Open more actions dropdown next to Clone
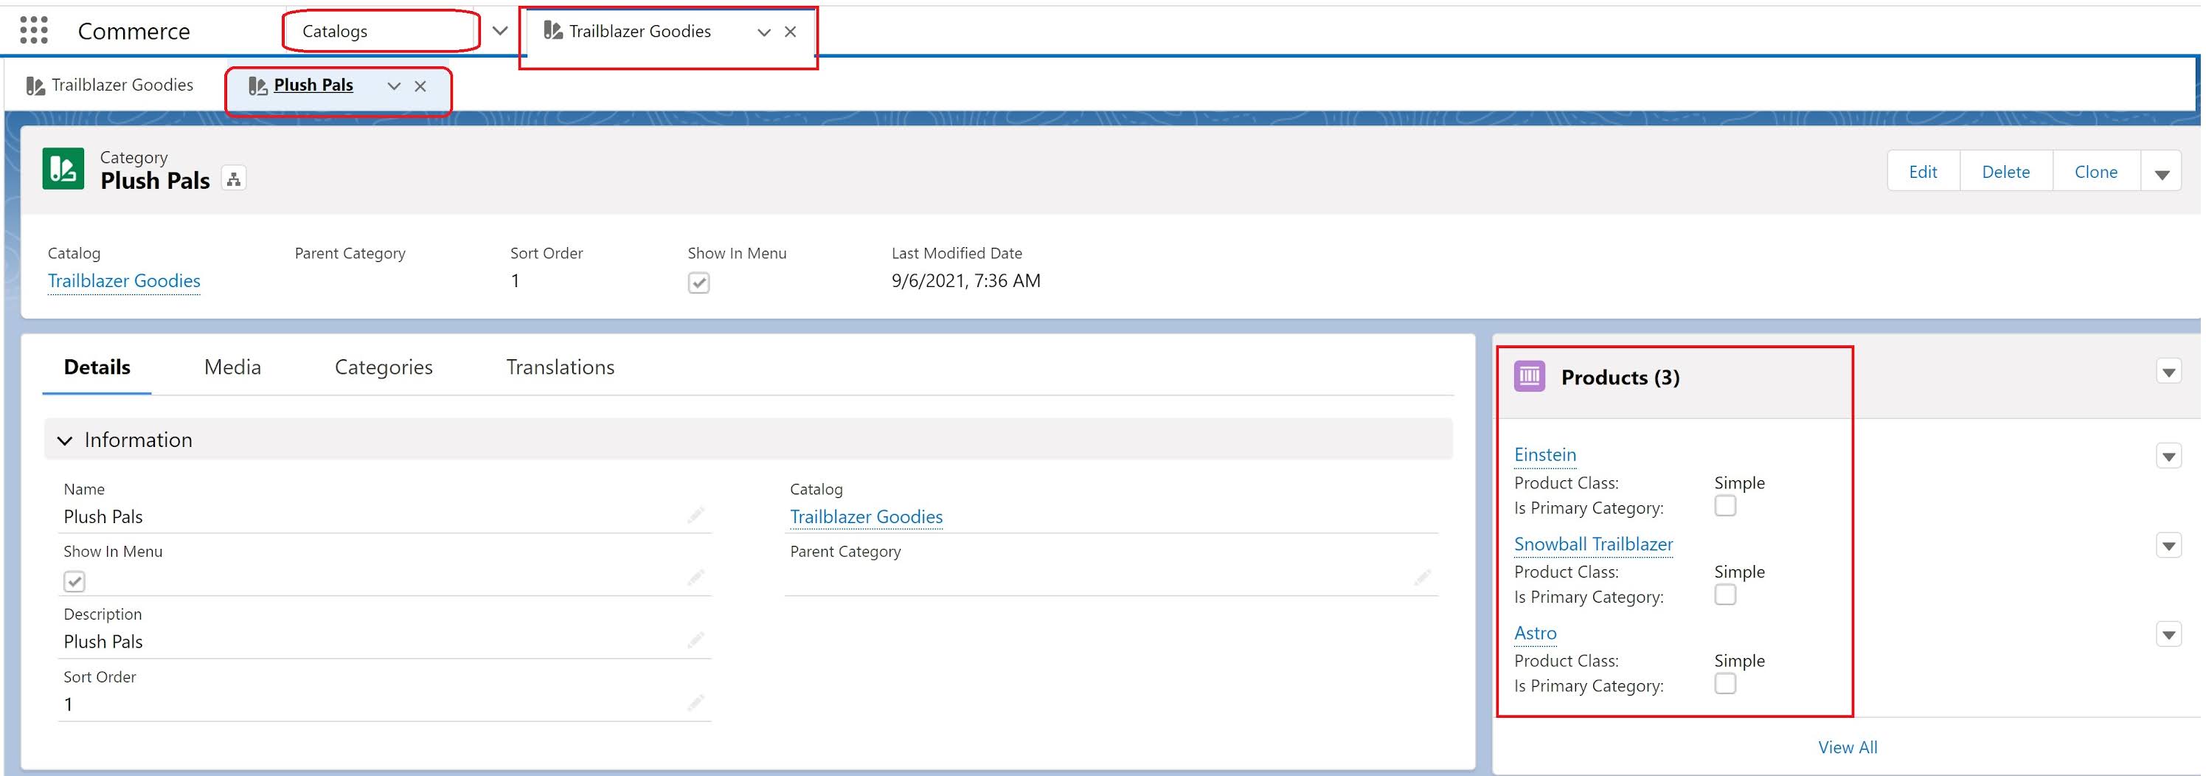This screenshot has width=2206, height=776. tap(2162, 172)
